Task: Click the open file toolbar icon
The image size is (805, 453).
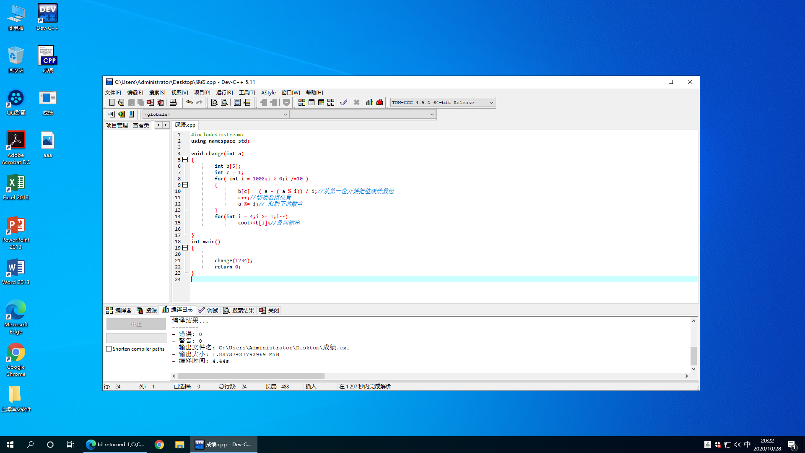Action: [x=121, y=102]
